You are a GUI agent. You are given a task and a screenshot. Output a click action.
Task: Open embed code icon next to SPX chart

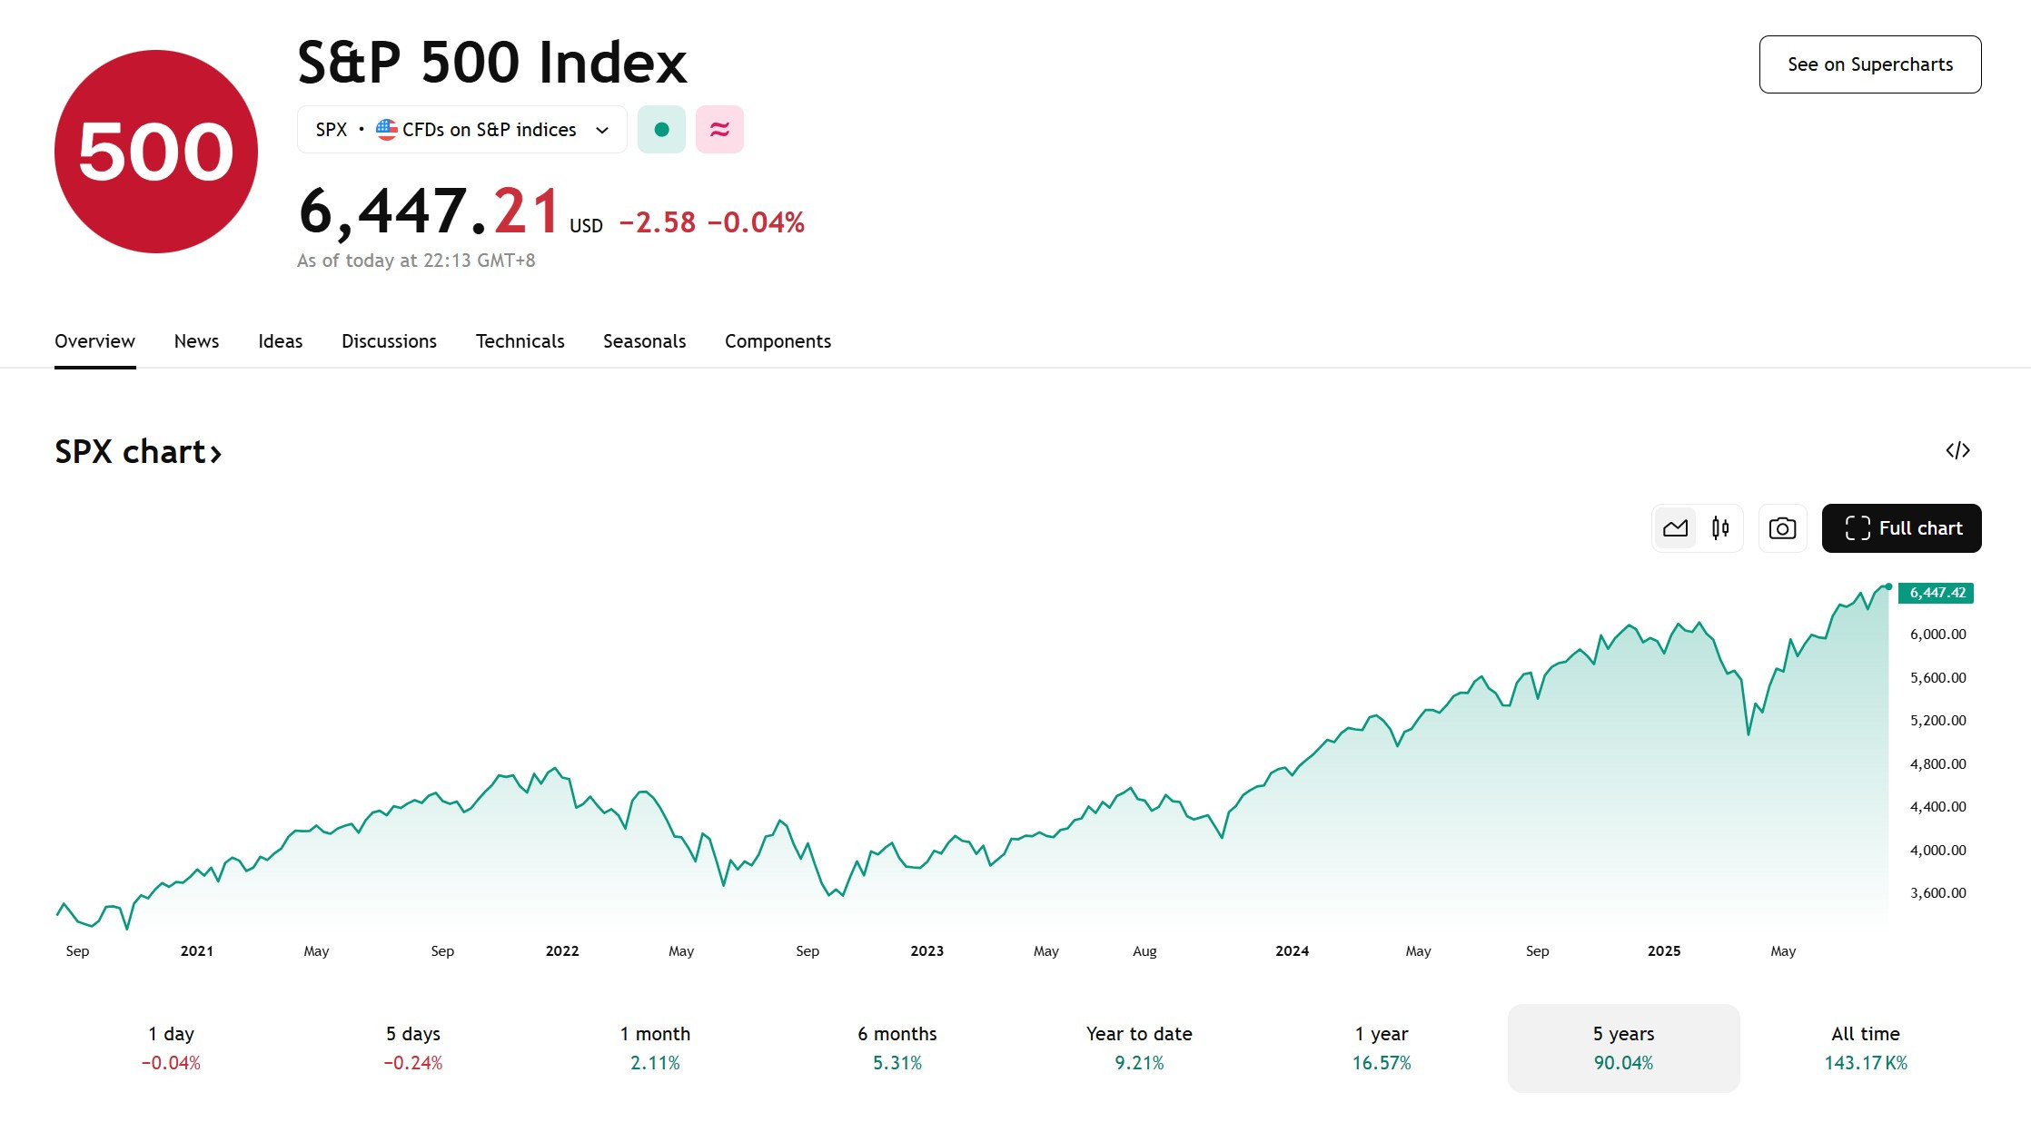click(1957, 450)
